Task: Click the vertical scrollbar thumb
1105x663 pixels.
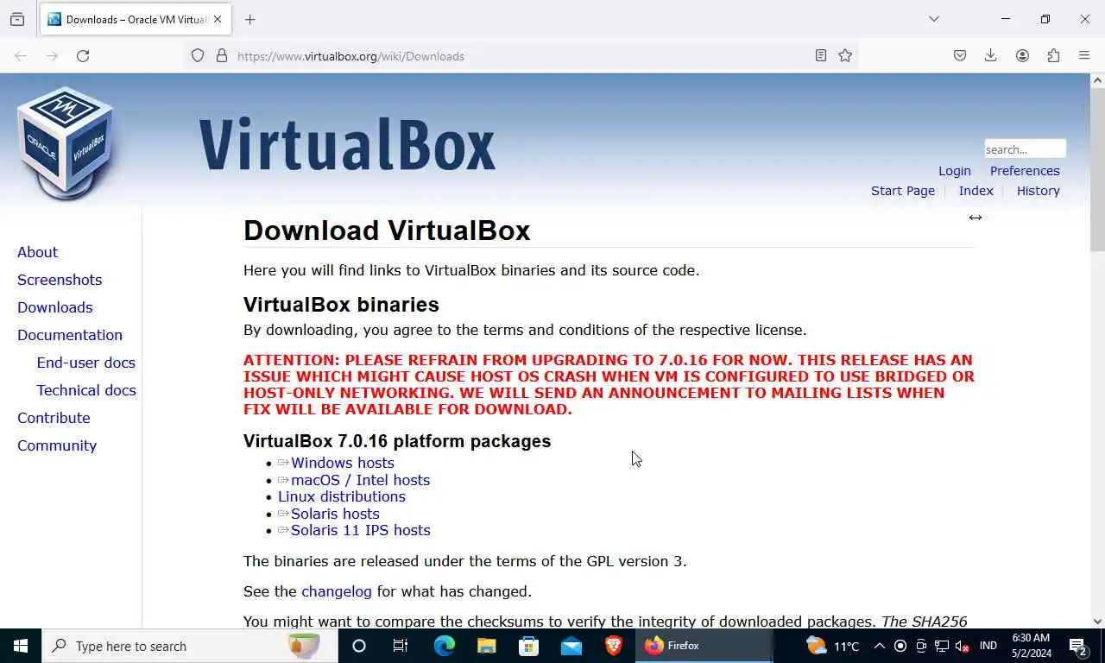Action: click(1097, 170)
